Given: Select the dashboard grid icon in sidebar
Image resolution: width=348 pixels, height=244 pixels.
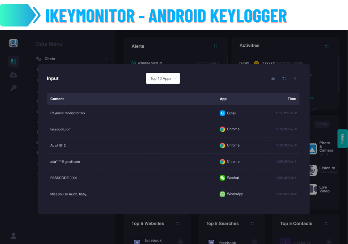Looking at the screenshot, I should (13, 62).
